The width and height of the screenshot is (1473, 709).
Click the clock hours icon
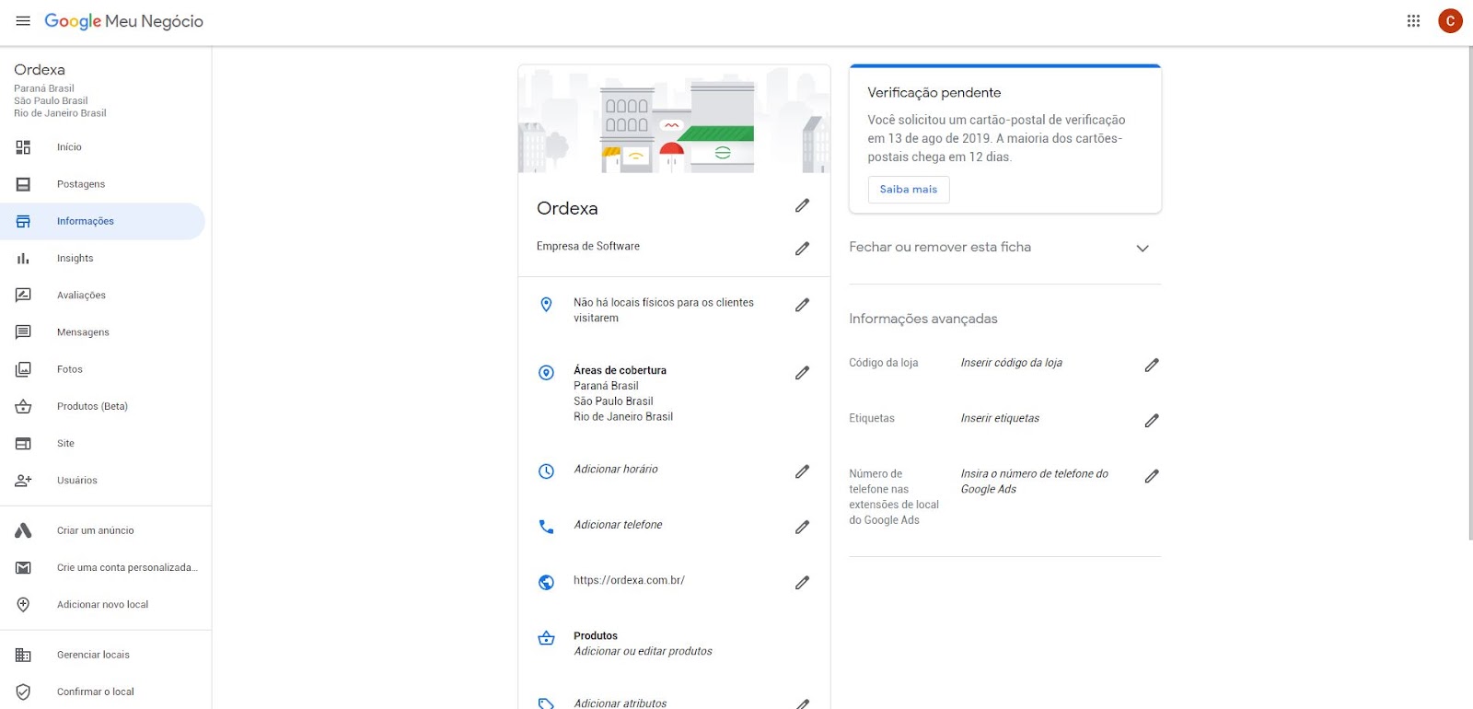coord(546,471)
